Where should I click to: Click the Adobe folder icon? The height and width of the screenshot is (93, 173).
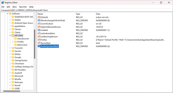tap(13, 20)
